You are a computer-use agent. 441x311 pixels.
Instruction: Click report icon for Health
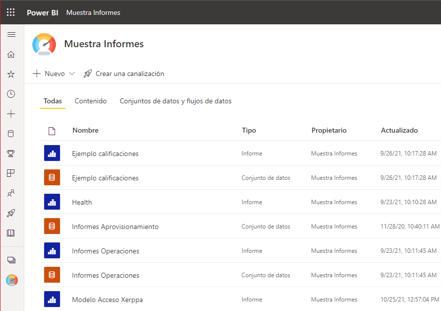tap(52, 202)
